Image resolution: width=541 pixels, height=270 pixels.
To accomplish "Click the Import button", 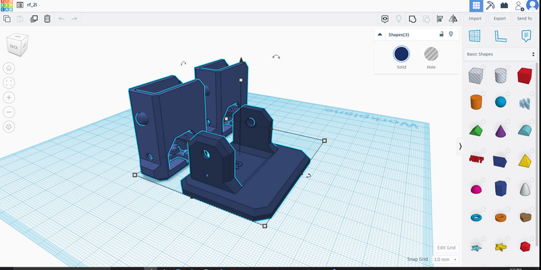I will pyautogui.click(x=475, y=19).
